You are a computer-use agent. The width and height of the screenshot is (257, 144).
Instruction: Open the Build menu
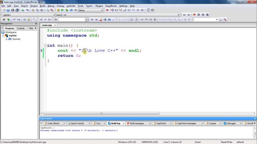pos(43,6)
